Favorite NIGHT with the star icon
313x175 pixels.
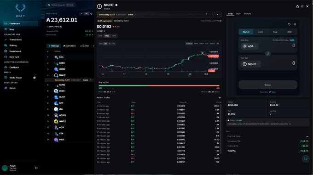297,6
